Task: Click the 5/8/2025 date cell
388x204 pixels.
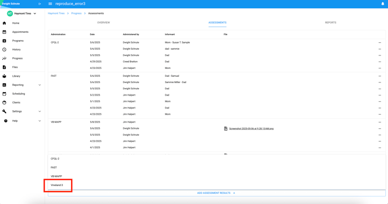Action: pos(95,122)
